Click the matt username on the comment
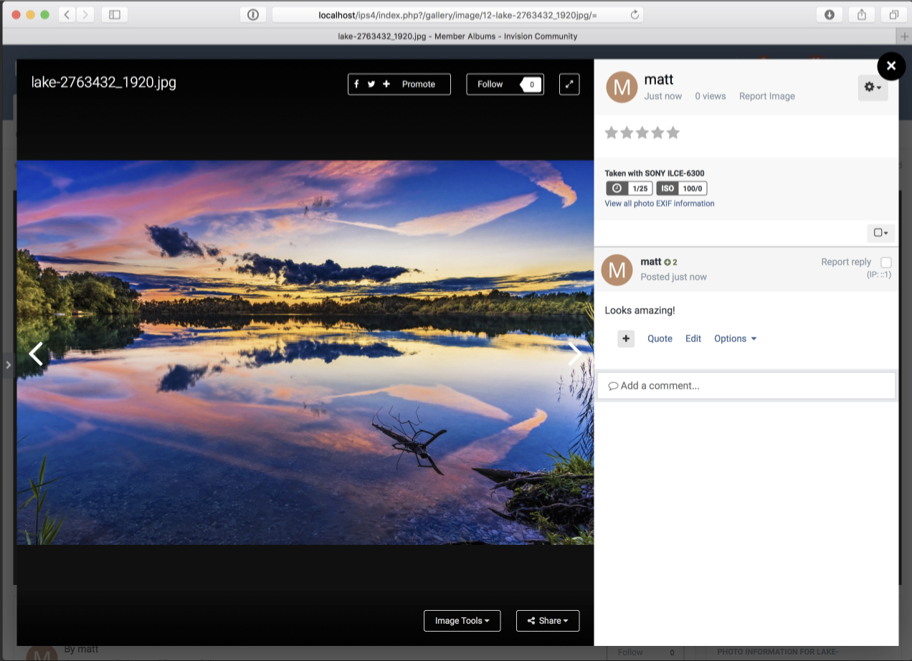 (651, 262)
